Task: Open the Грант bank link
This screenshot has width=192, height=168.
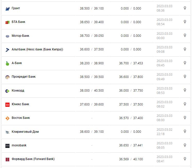Action: (16, 8)
